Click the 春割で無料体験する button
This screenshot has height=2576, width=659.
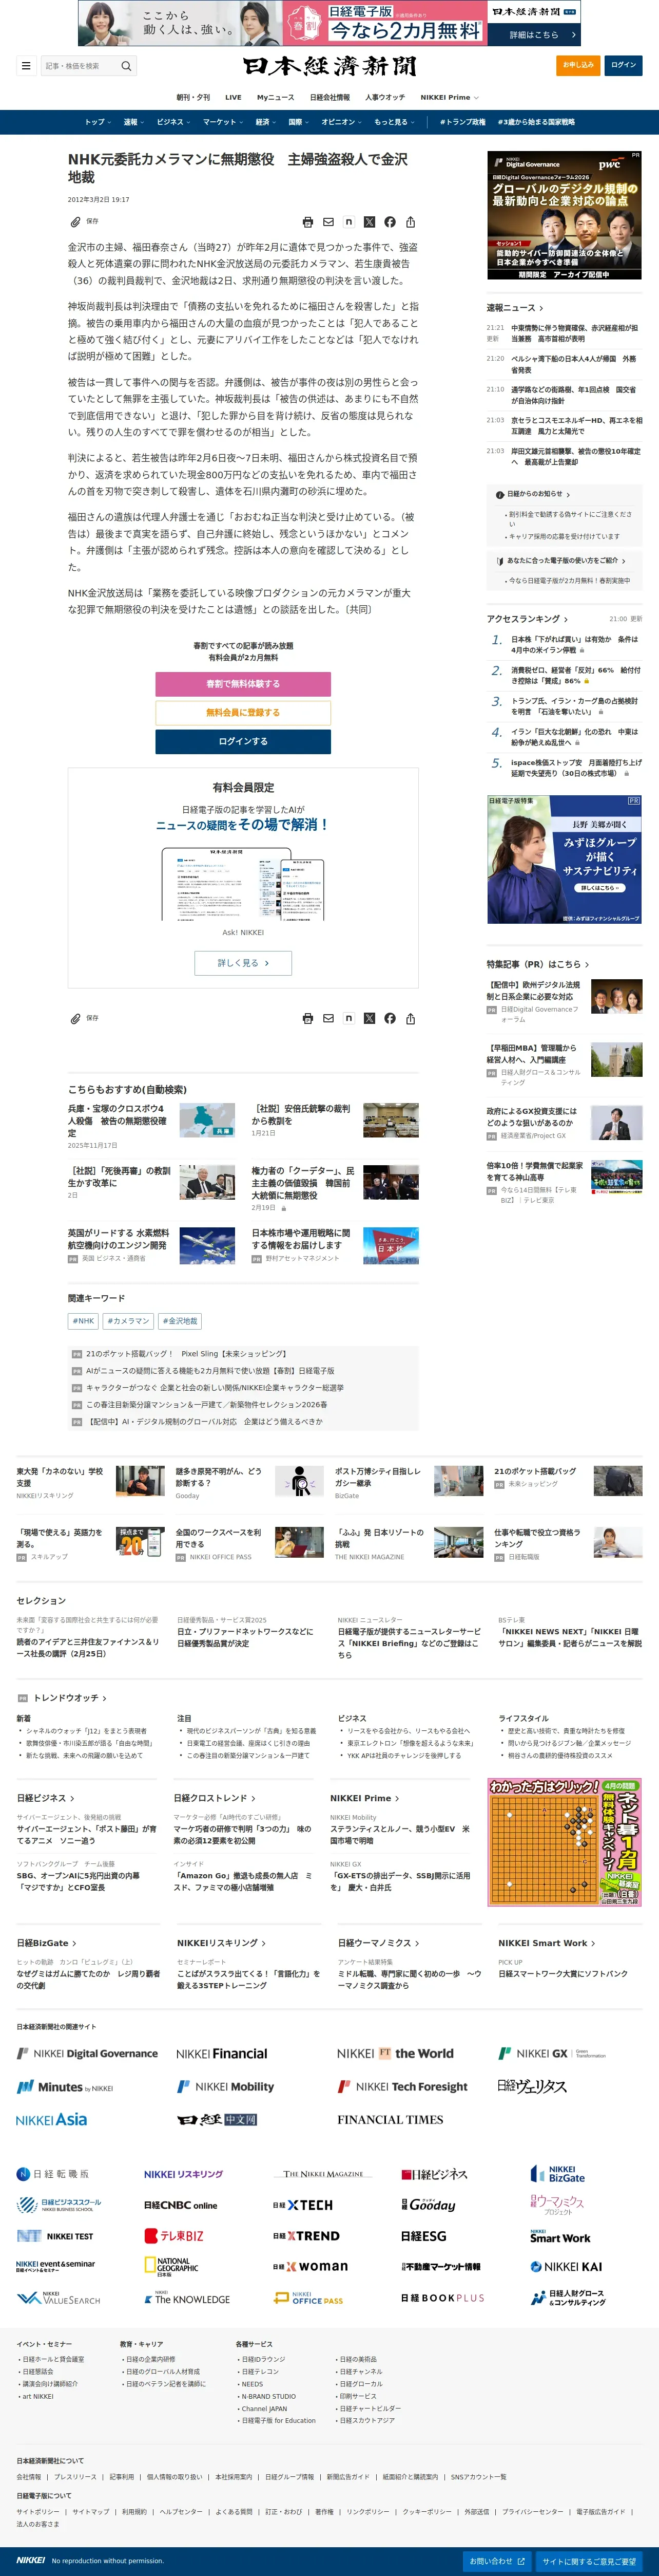243,684
